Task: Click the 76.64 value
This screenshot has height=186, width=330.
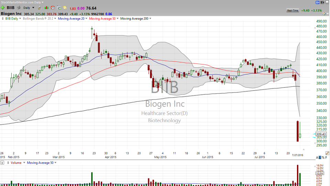Action: click(91, 8)
